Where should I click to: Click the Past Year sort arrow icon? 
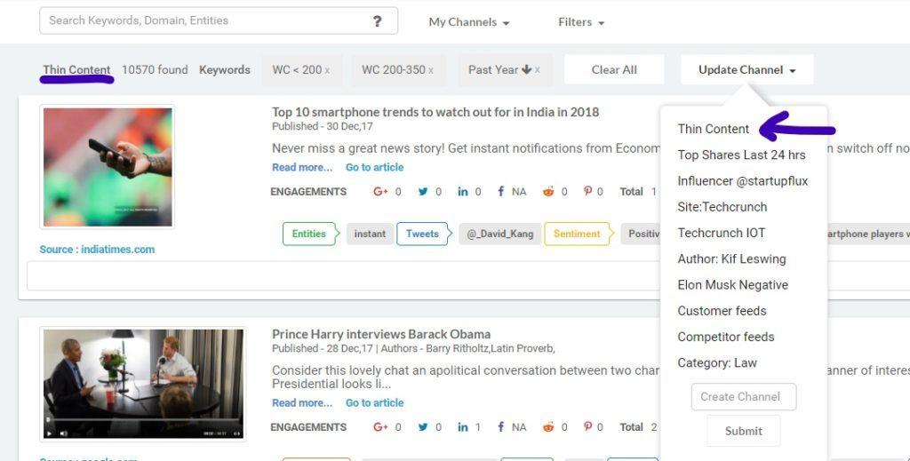click(526, 69)
